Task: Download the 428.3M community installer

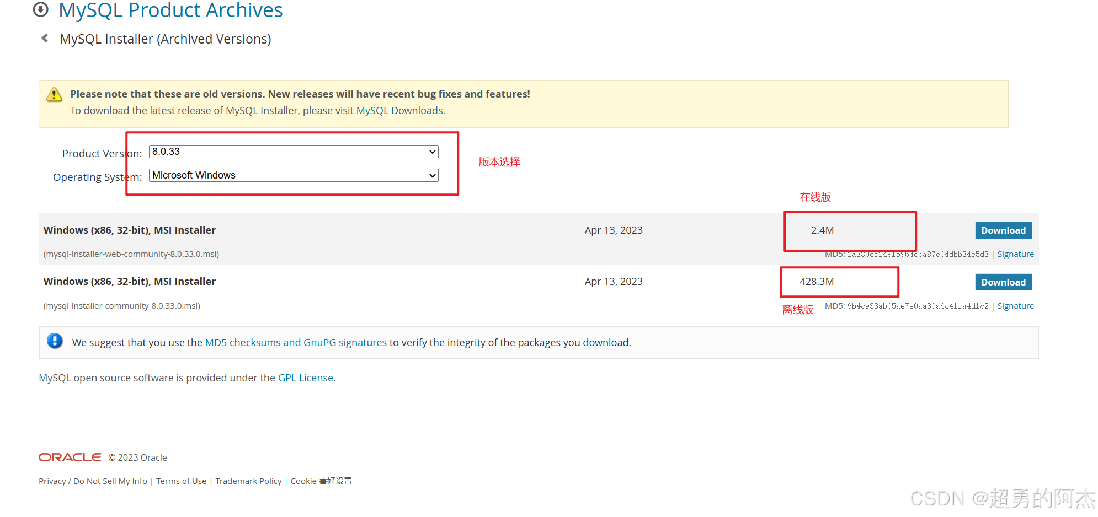Action: (1003, 282)
